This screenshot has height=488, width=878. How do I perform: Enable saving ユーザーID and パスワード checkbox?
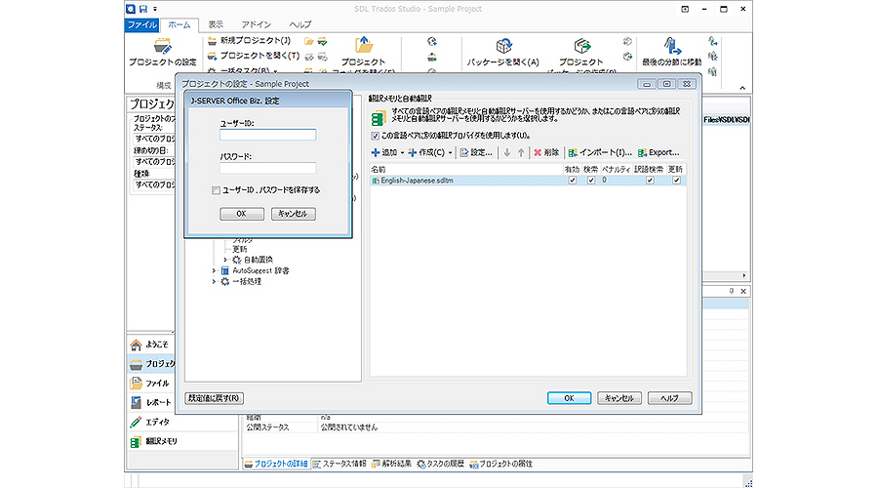pos(216,190)
